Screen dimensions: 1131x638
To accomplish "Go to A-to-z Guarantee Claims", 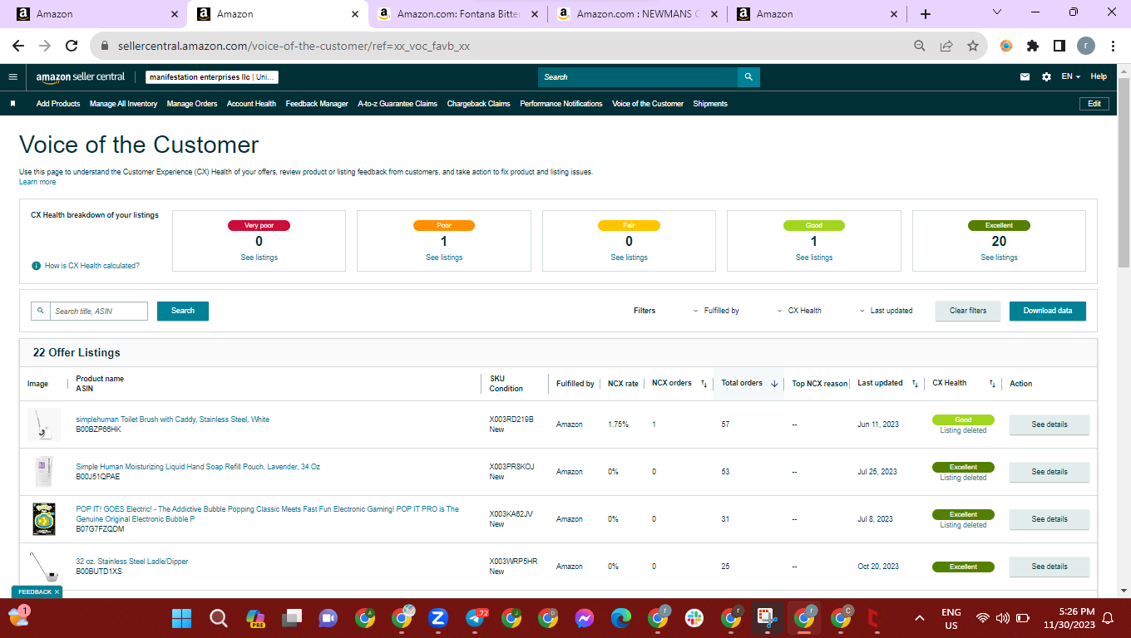I will (x=398, y=104).
